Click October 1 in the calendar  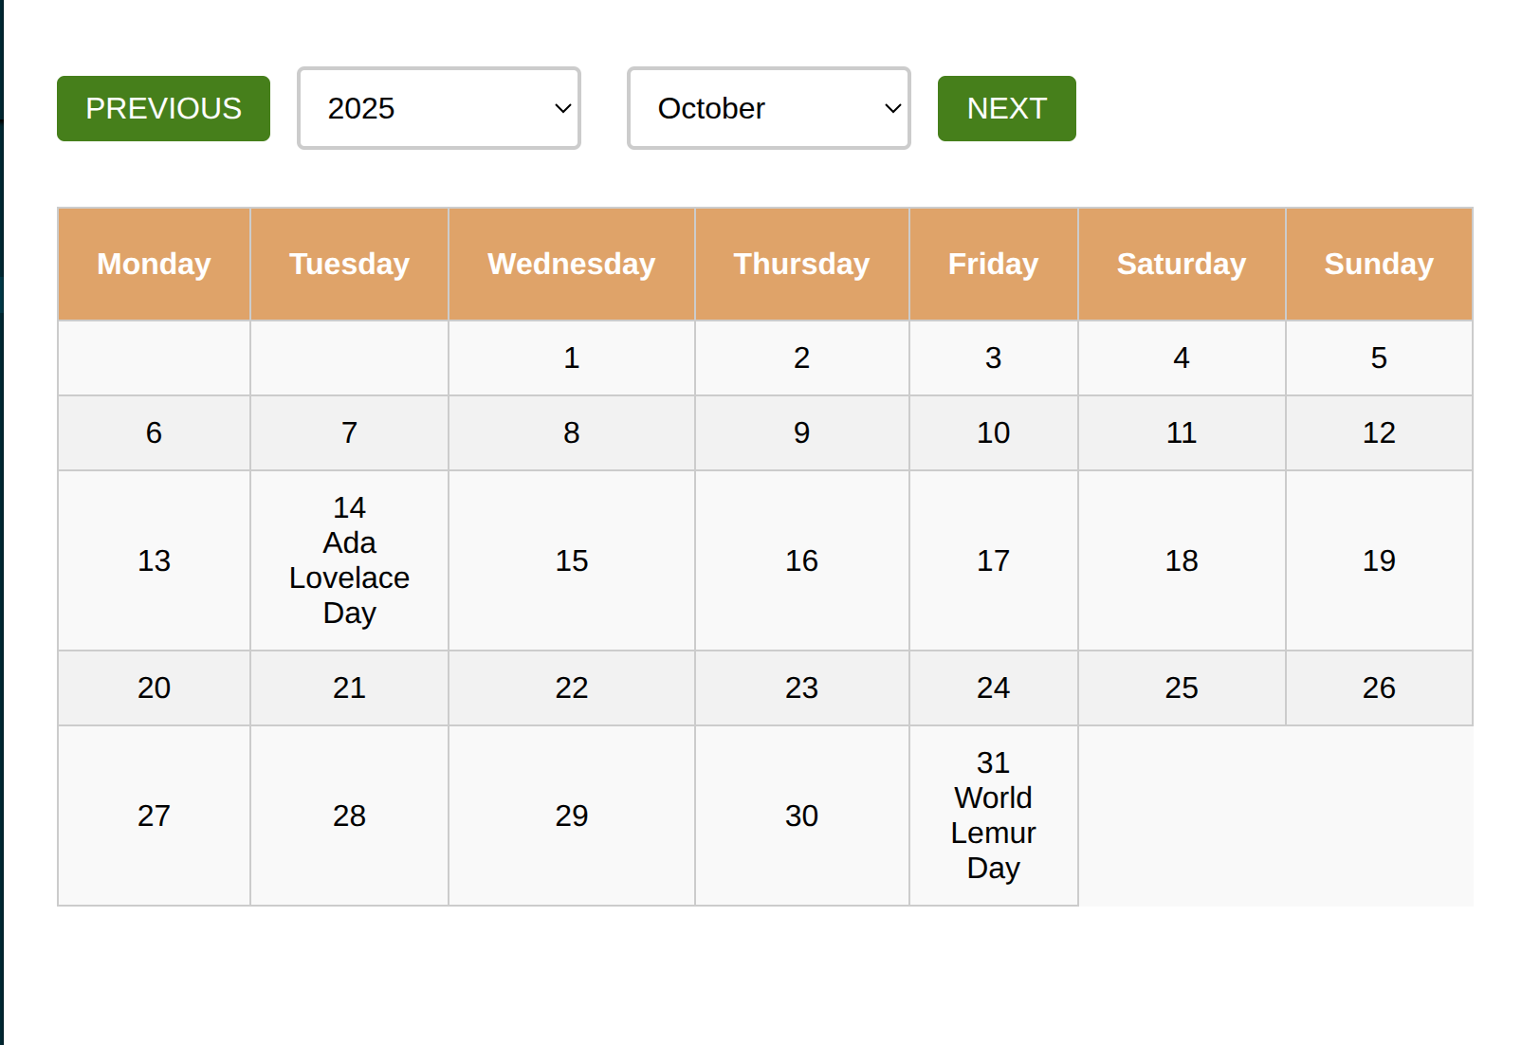(570, 358)
